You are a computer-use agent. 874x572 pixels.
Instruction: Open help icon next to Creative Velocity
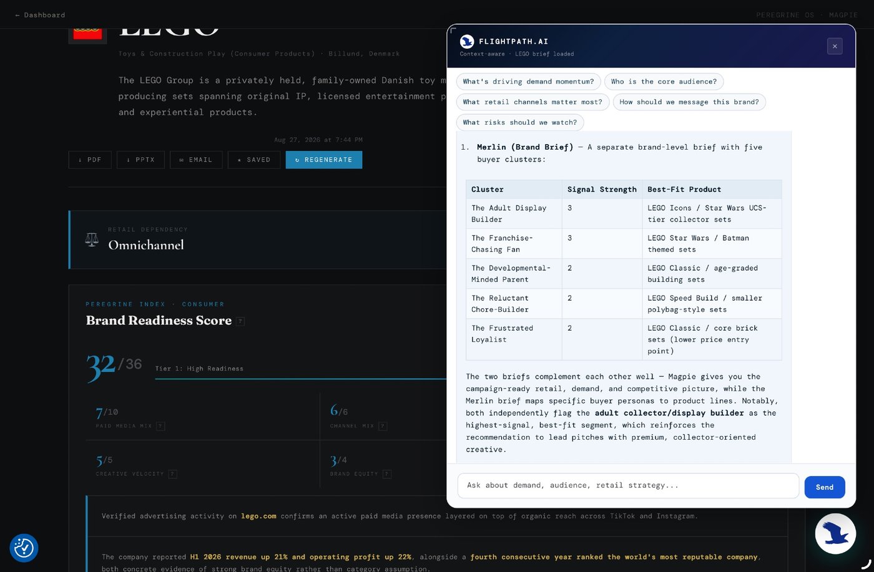coord(173,474)
